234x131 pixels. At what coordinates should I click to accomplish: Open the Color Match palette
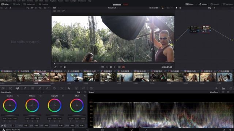[x=10, y=88]
